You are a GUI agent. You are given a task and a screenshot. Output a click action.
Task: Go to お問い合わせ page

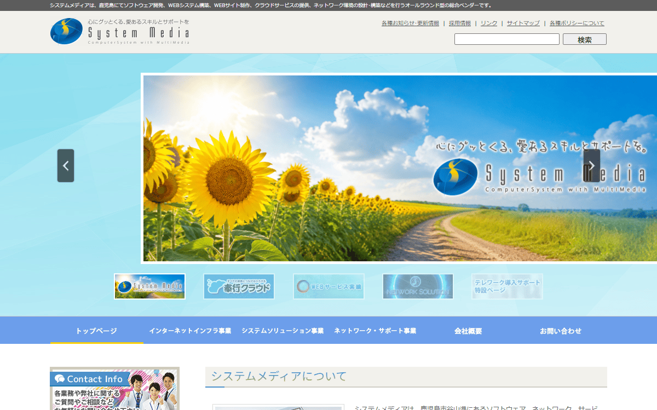561,331
